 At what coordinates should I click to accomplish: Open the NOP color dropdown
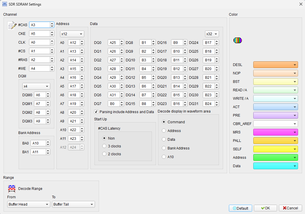(x=275, y=73)
